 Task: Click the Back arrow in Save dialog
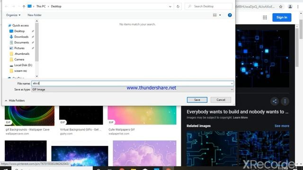[6, 7]
